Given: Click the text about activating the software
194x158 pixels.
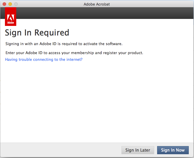Looking at the screenshot, I should 64,44.
